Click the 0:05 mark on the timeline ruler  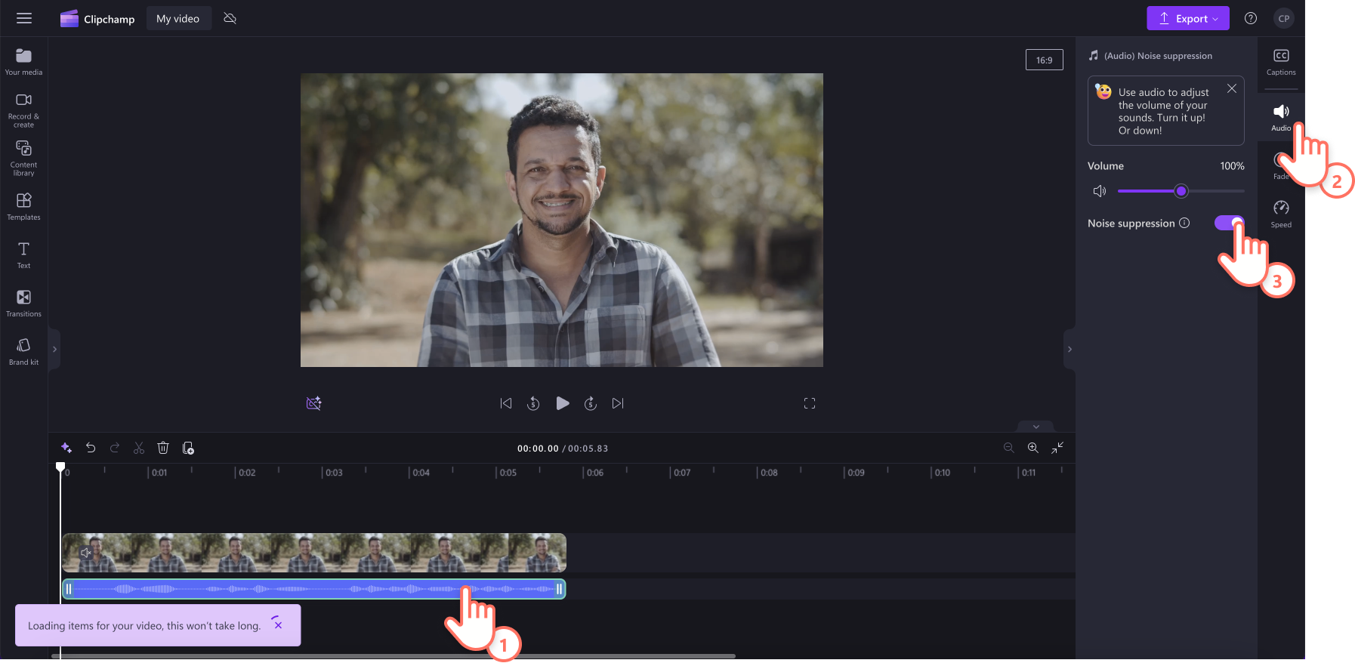point(508,473)
